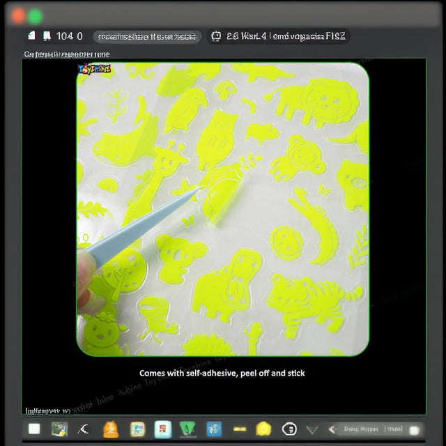Select the yellow blob icon in bottom toolbar
Viewport: 446px width, 446px height.
[x=263, y=429]
